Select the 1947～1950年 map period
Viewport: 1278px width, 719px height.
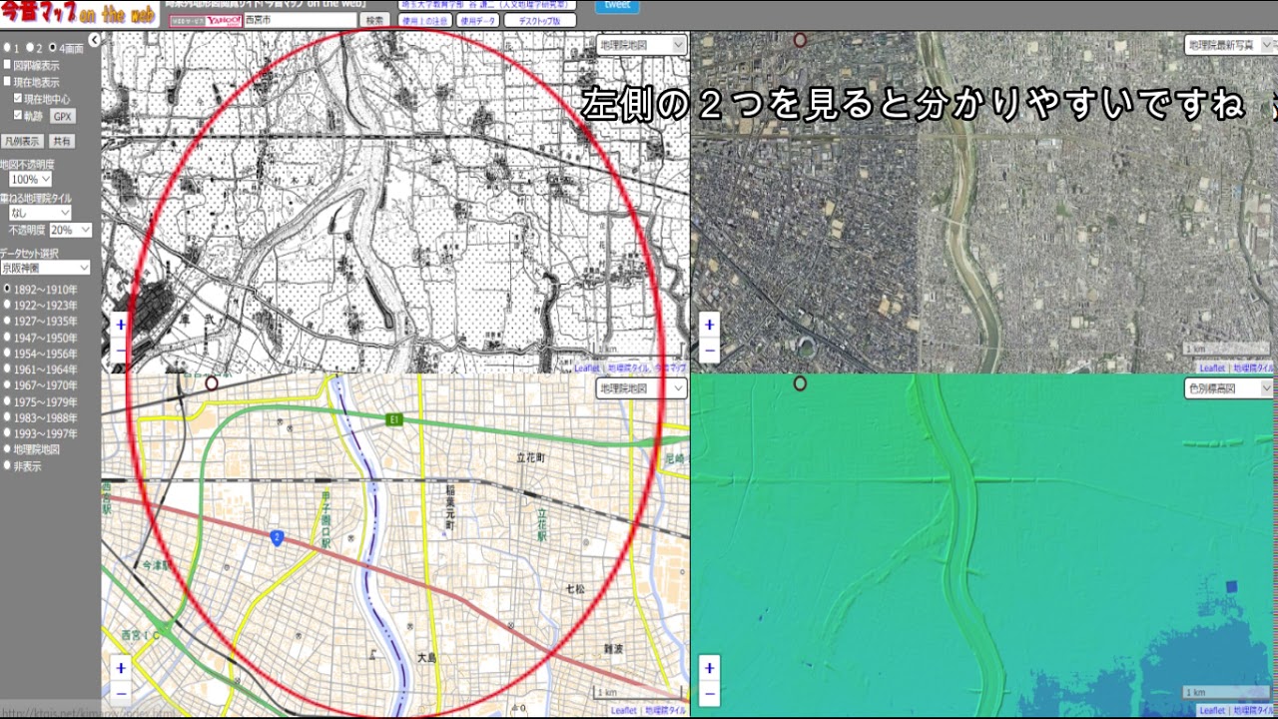[8, 338]
